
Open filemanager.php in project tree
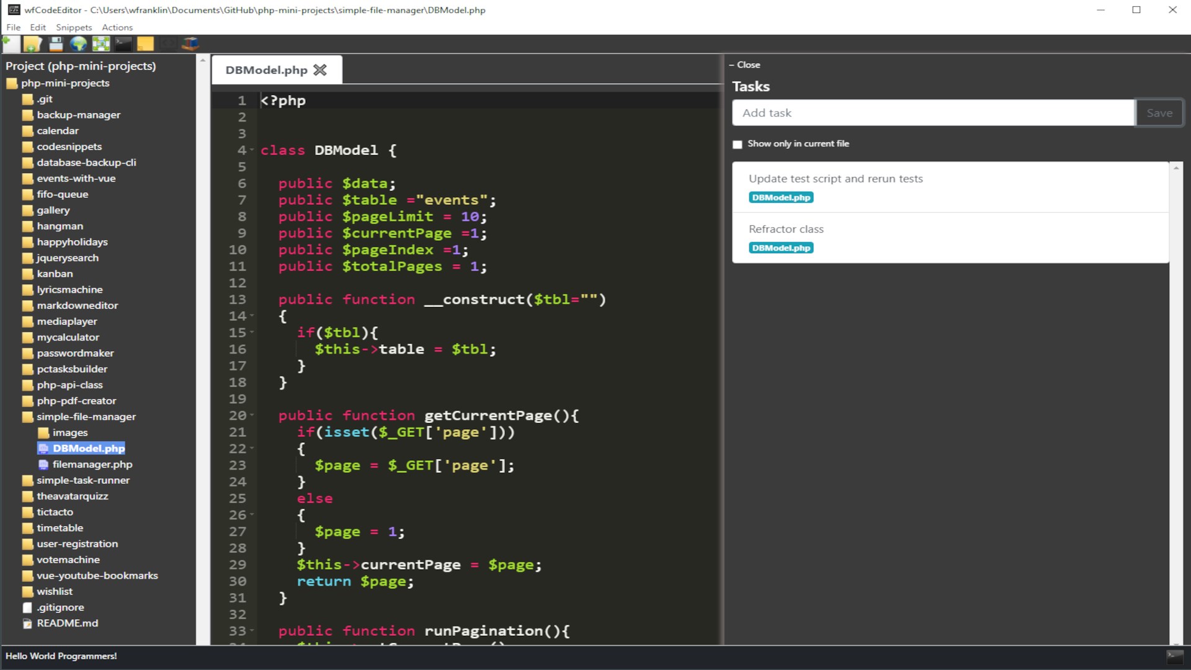(92, 465)
